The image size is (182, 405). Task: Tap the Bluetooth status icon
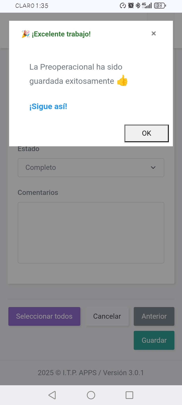pyautogui.click(x=138, y=6)
